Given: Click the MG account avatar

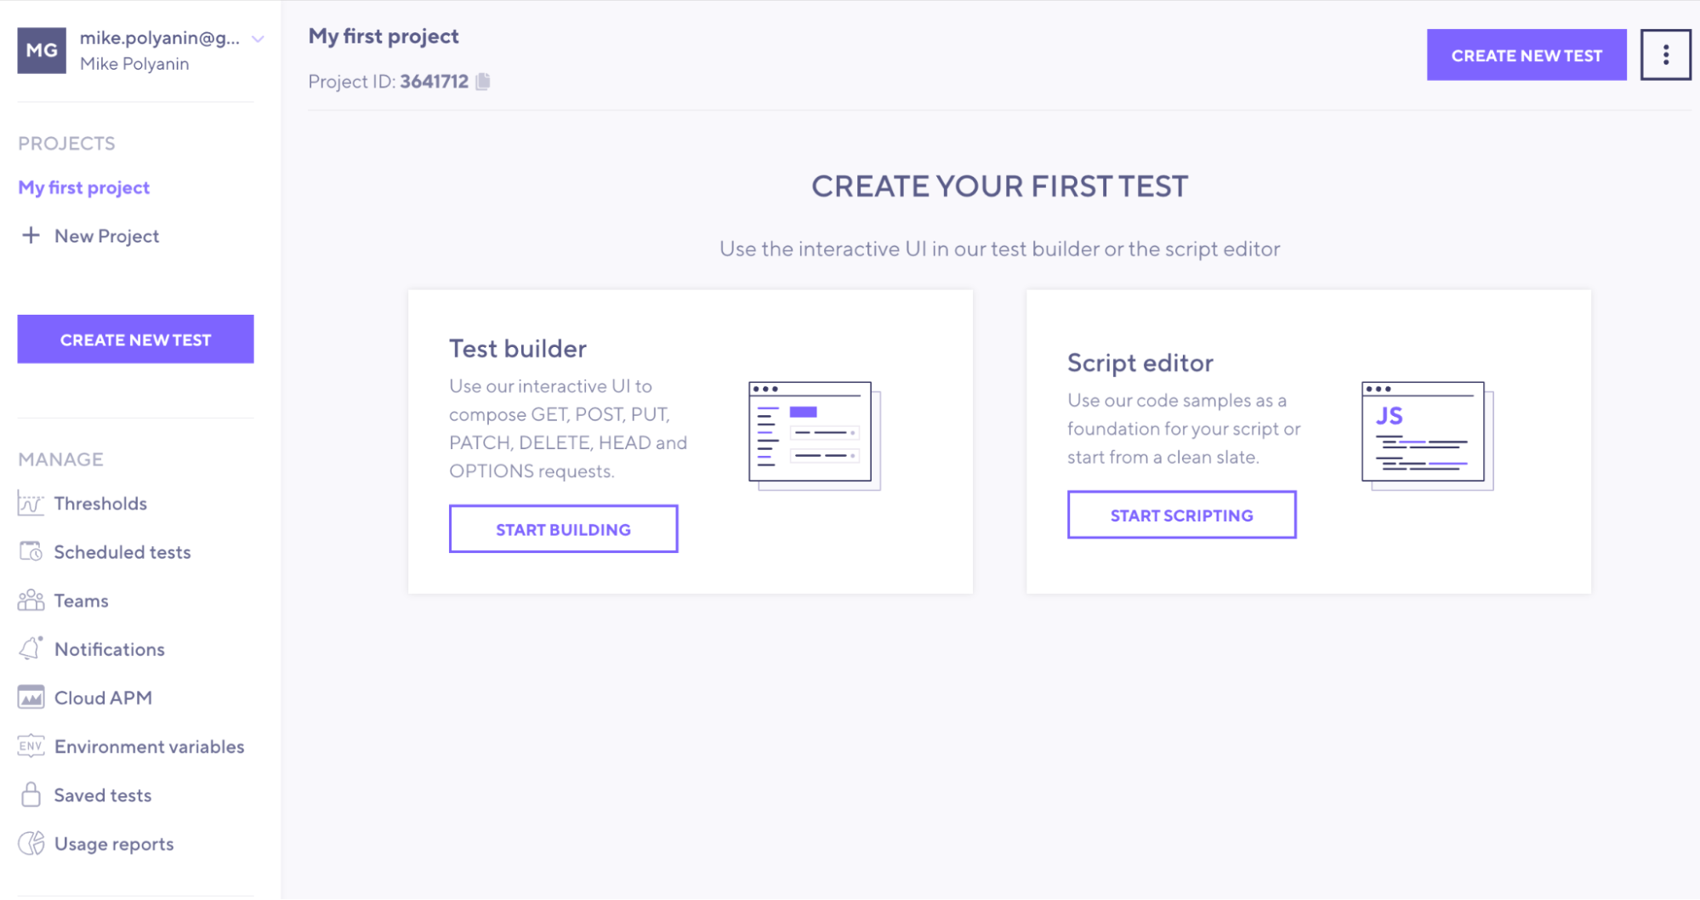Looking at the screenshot, I should tap(42, 50).
